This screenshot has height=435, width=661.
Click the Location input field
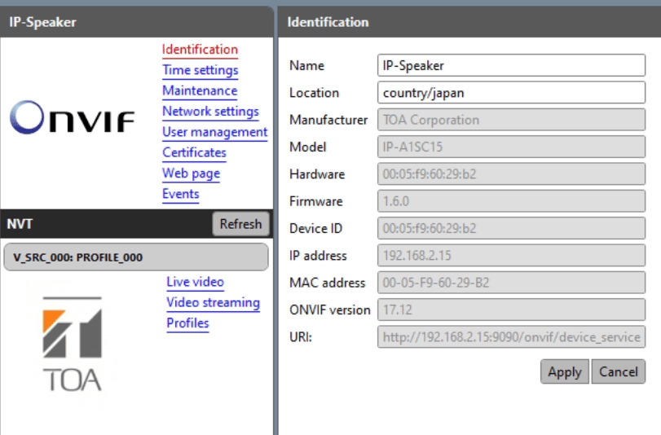click(511, 93)
